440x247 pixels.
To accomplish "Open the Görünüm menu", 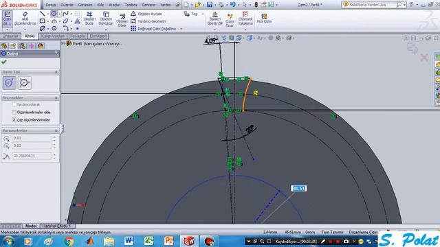I will click(85, 5).
